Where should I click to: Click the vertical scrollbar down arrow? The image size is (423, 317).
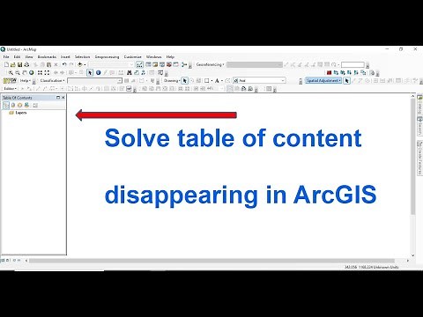(x=412, y=255)
